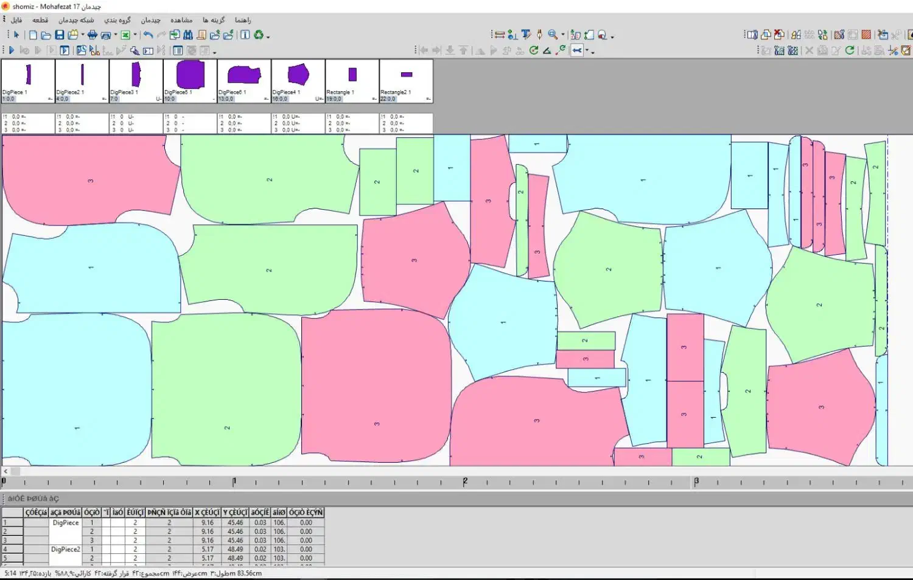This screenshot has width=913, height=580.
Task: Open the راهنما (Help) menu
Action: click(243, 20)
